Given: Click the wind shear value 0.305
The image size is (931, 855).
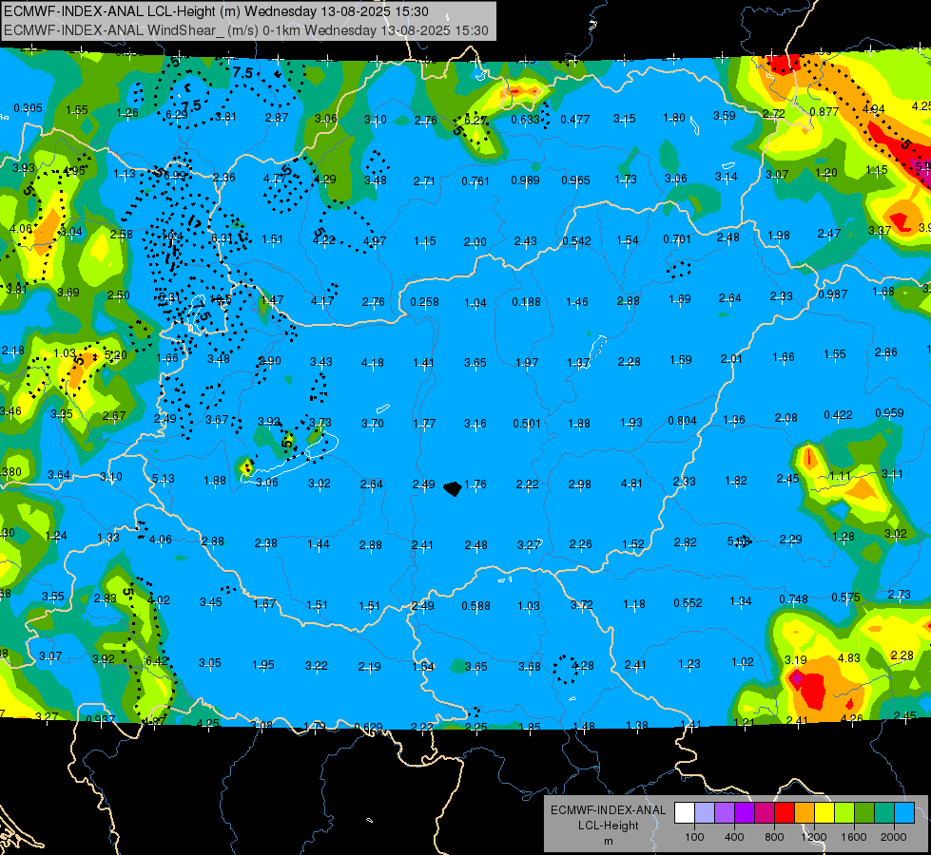Looking at the screenshot, I should coord(28,108).
